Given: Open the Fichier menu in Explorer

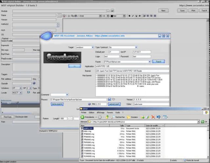Looking at the screenshot, I should (x=84, y=112).
